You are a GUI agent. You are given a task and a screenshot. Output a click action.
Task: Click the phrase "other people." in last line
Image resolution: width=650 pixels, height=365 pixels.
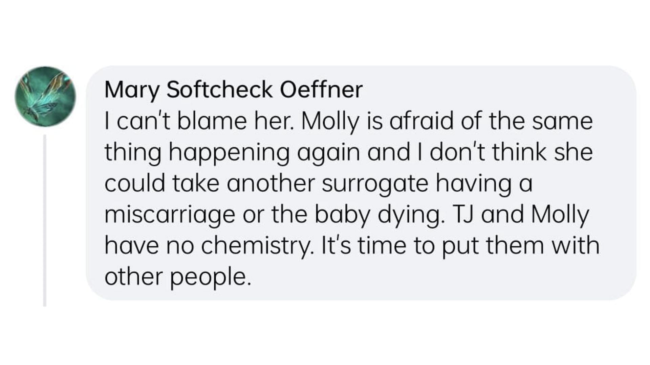click(178, 278)
